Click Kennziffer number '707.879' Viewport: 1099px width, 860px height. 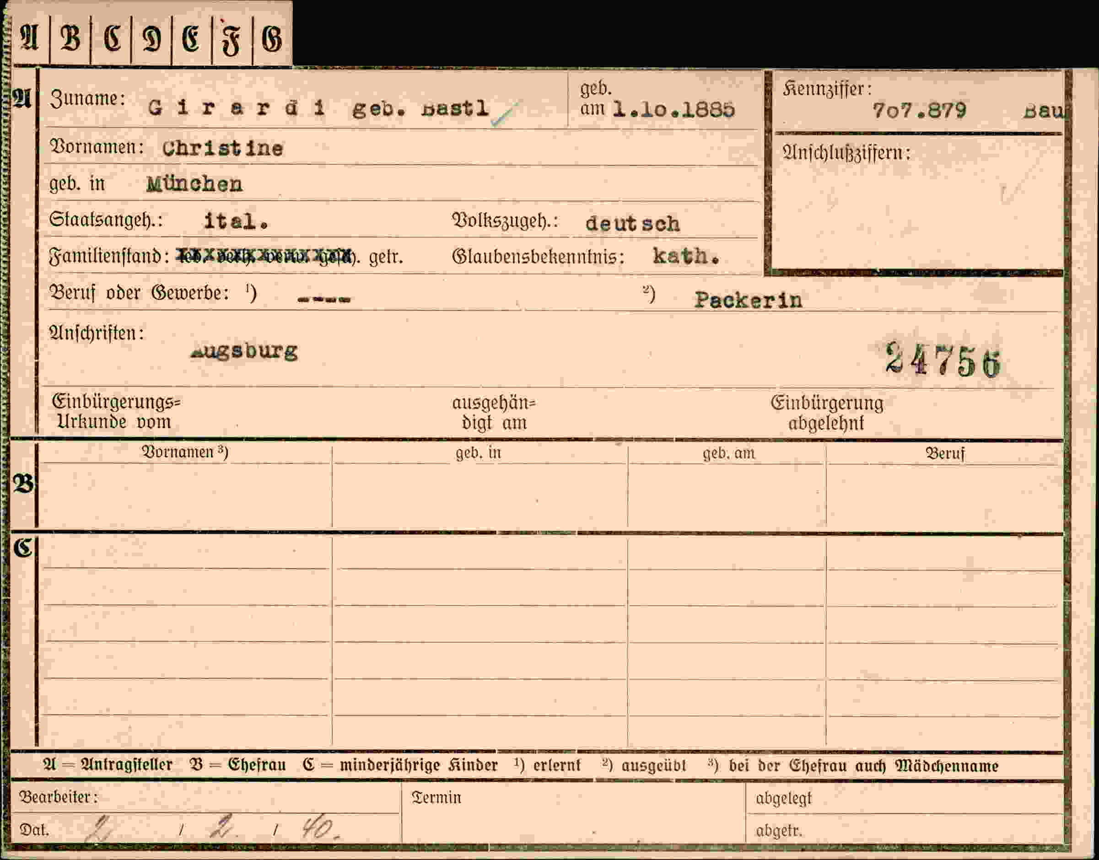tap(919, 110)
